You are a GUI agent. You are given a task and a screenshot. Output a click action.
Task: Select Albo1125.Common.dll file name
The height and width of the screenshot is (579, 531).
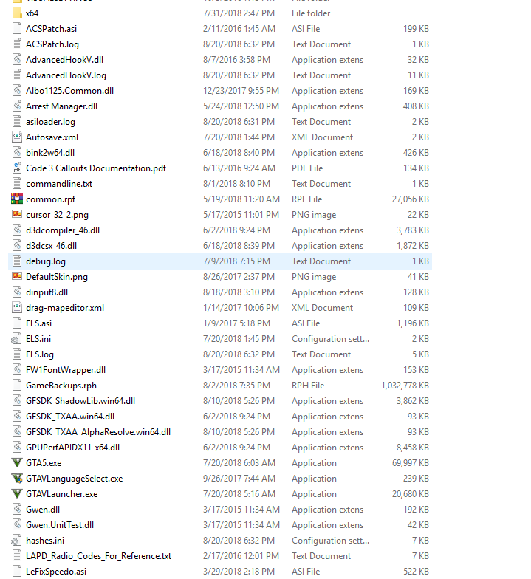coord(69,91)
